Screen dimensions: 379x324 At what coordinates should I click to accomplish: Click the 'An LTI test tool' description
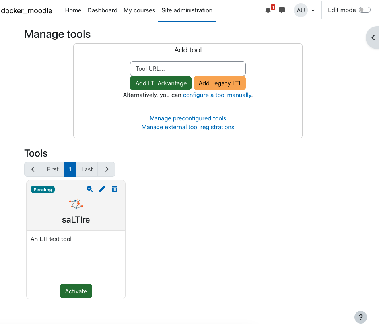[x=51, y=239]
